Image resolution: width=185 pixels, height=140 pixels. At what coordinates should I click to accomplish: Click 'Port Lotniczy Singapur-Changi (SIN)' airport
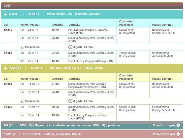(x=91, y=61)
